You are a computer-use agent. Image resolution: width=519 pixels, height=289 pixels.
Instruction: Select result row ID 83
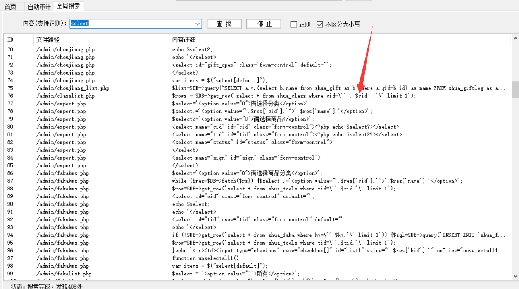click(10, 150)
